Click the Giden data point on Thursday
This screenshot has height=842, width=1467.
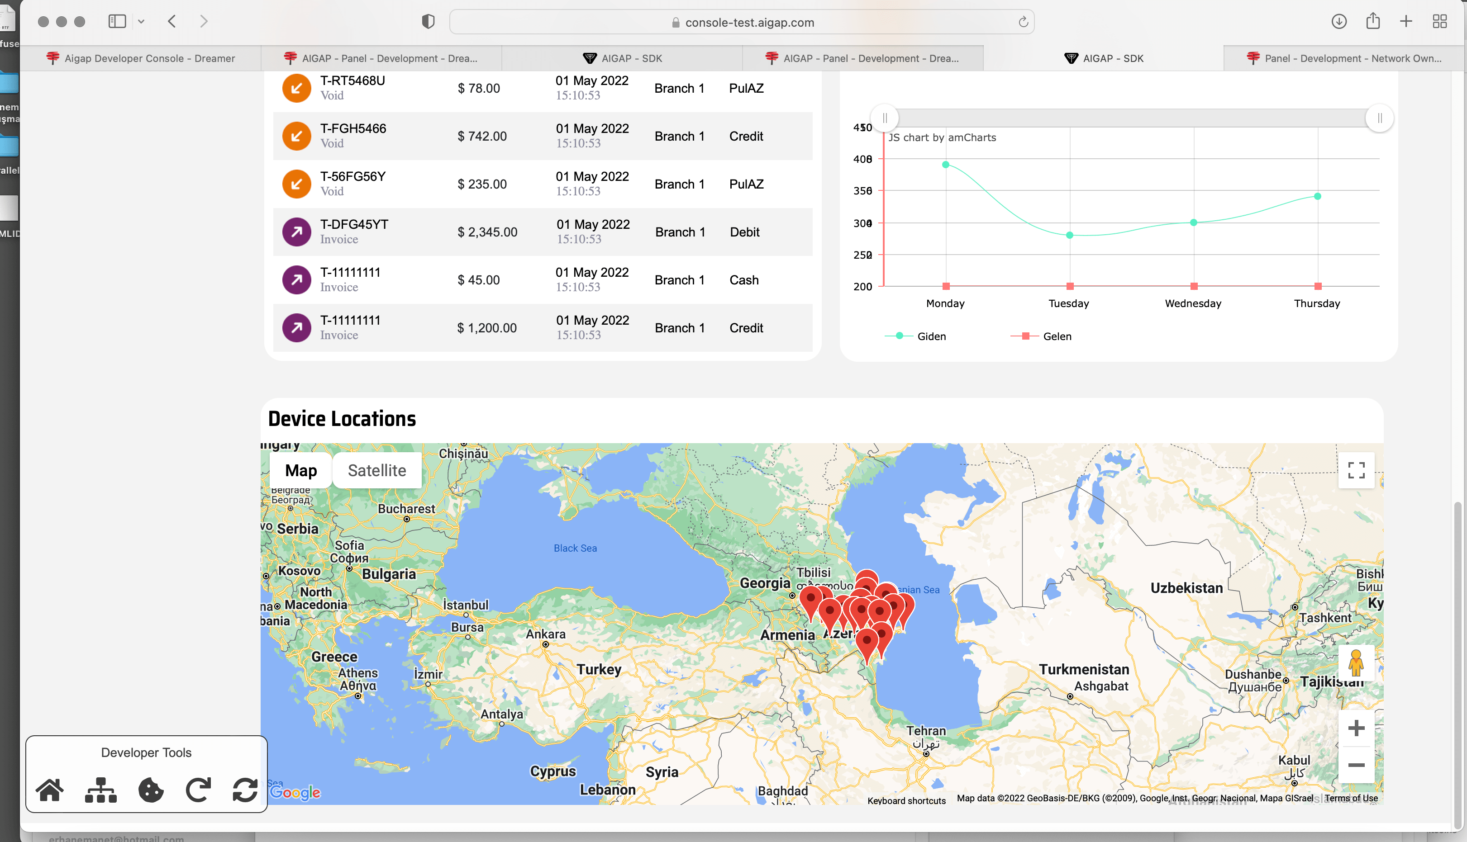click(1317, 196)
